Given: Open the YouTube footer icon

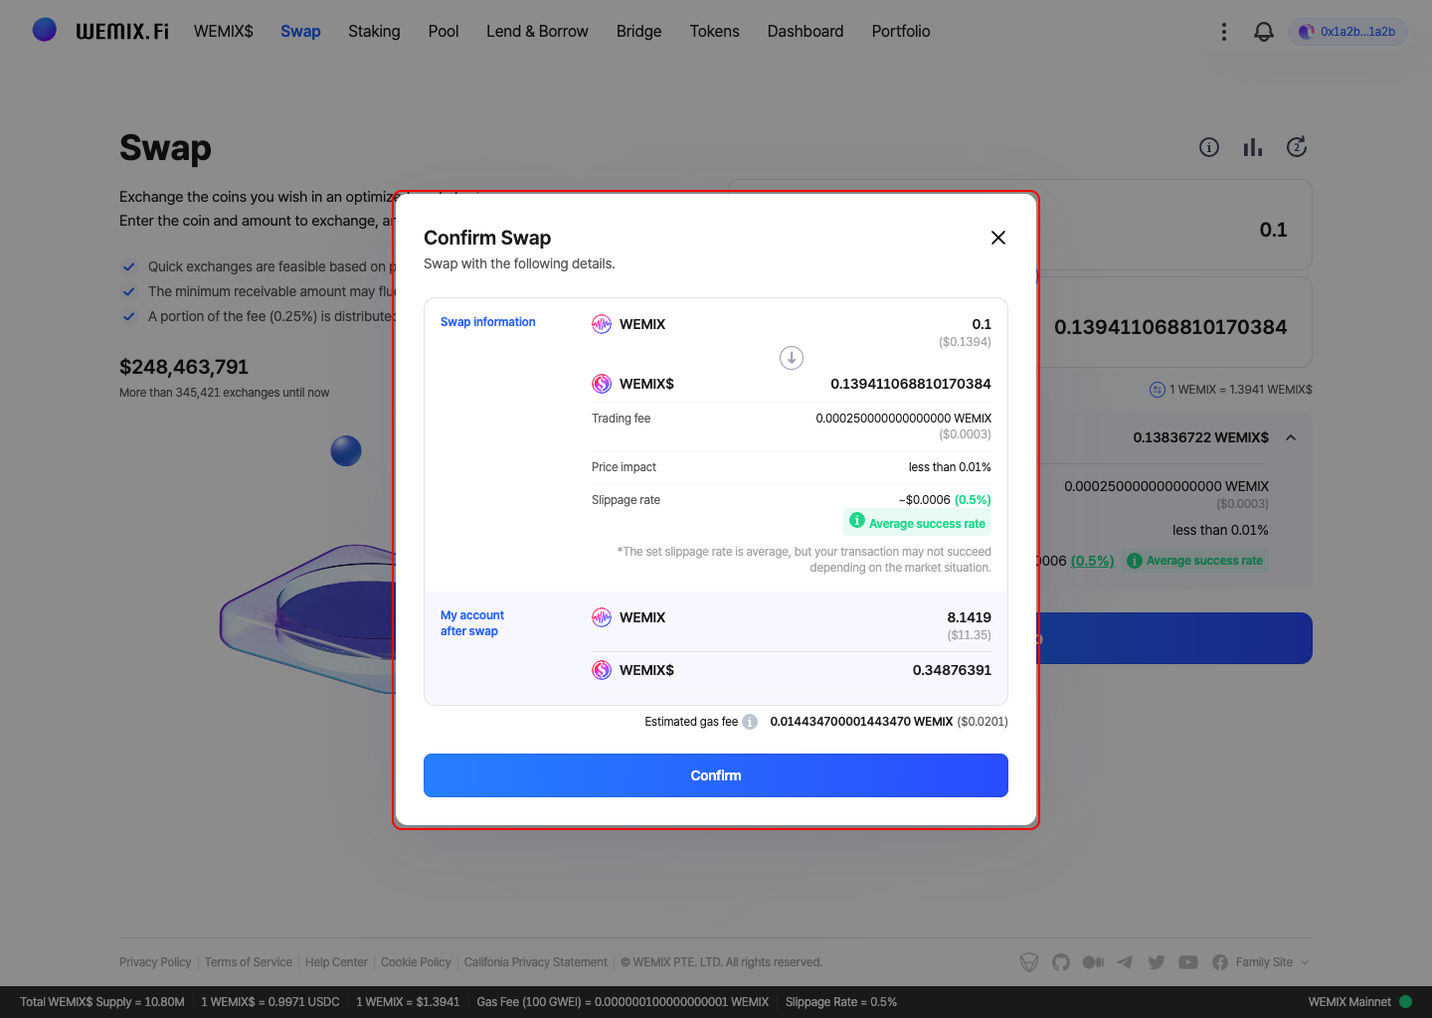Looking at the screenshot, I should point(1188,962).
